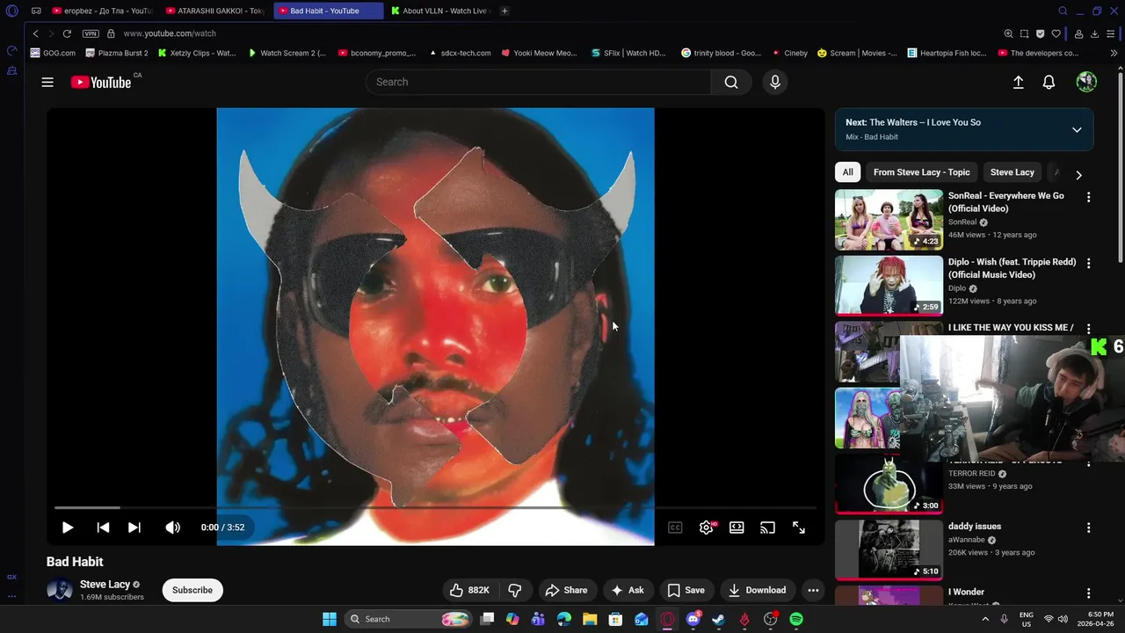The image size is (1125, 633).
Task: Open Cineby bookmark
Action: point(789,53)
